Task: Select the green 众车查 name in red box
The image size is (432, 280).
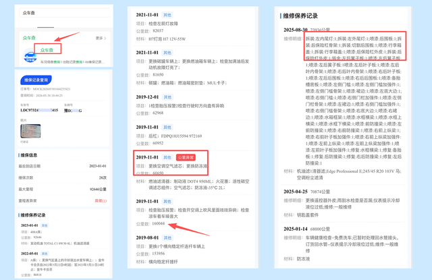Action: click(x=47, y=50)
